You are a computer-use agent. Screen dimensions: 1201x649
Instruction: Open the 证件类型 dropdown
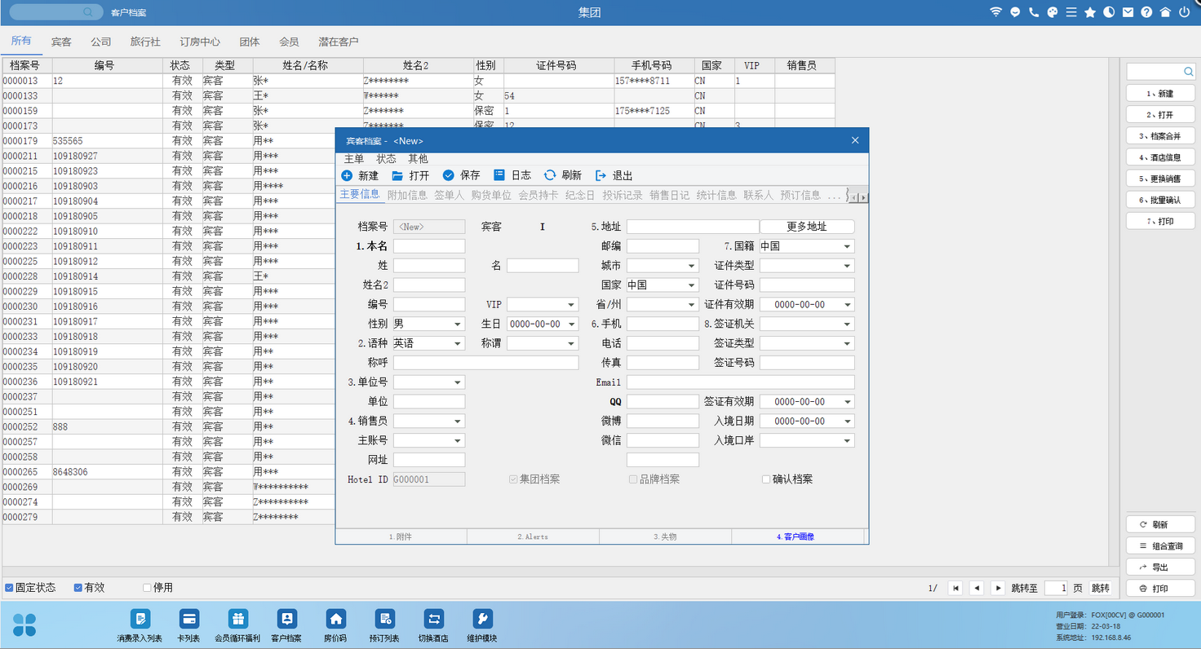click(848, 266)
